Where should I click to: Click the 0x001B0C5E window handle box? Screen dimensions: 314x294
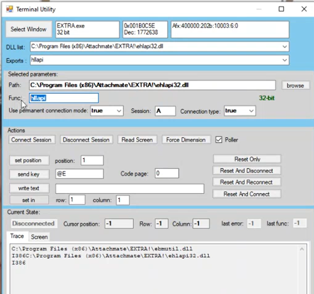pyautogui.click(x=145, y=30)
